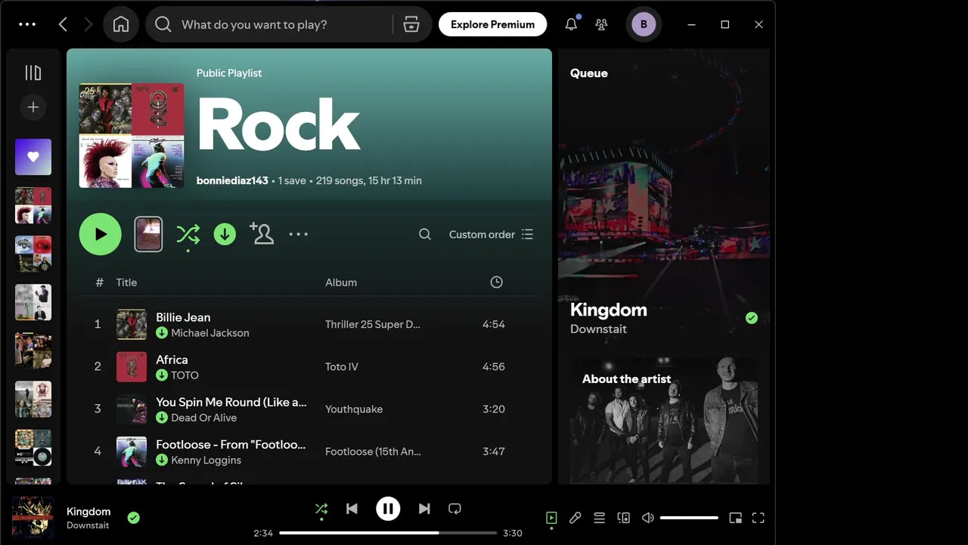The image size is (968, 545).
Task: Click the Africa album thumbnail
Action: click(132, 366)
